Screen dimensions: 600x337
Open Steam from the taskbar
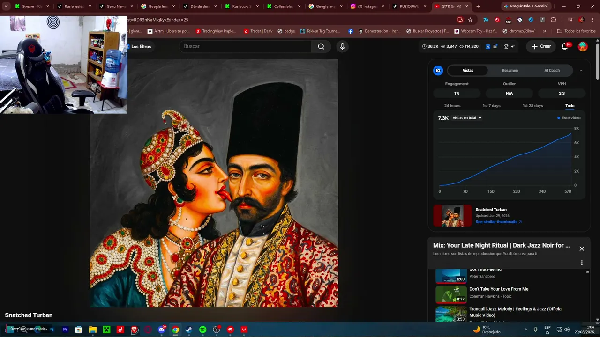(189, 330)
